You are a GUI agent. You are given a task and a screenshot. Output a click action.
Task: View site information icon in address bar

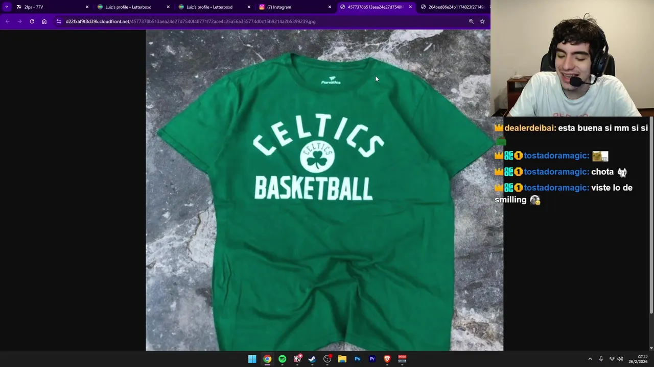59,21
